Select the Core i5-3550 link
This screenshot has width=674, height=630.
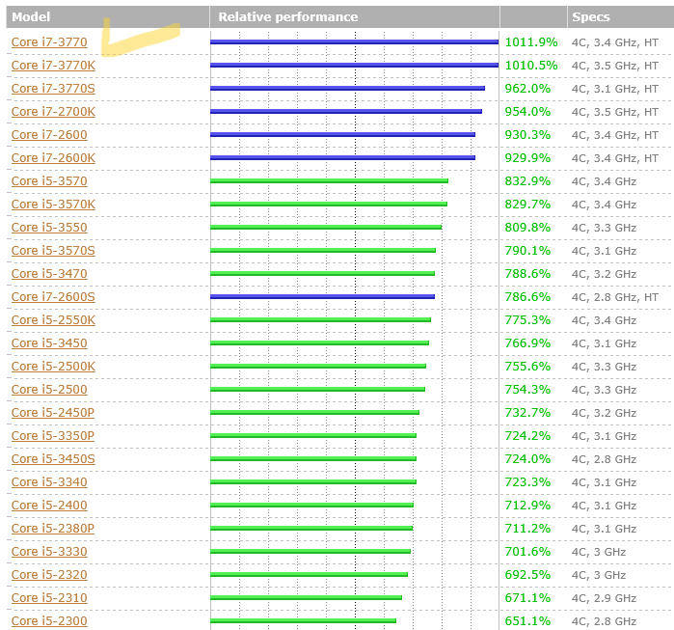coord(48,228)
